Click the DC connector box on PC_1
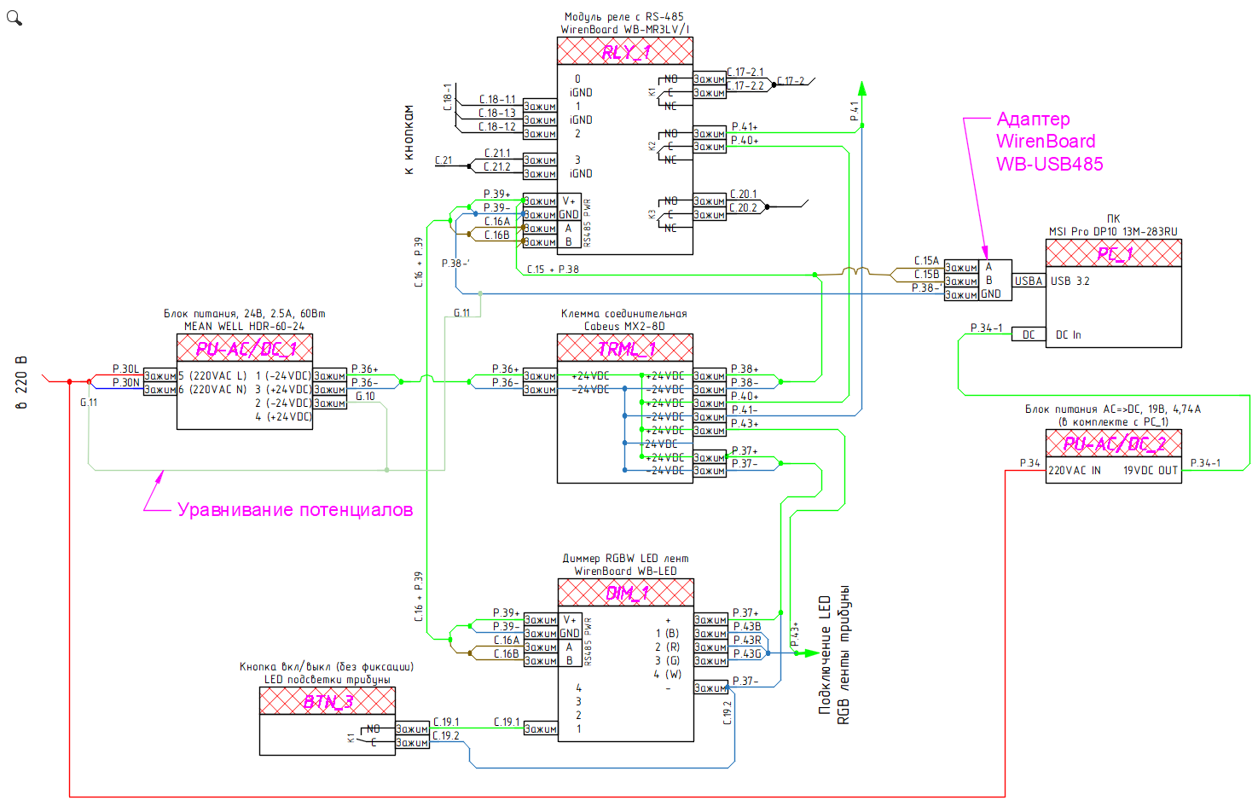Screen dimensions: 1258x812 click(1029, 334)
